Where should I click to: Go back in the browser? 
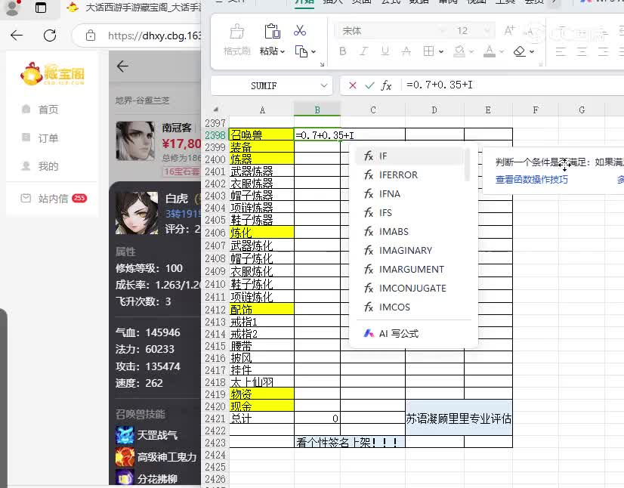(17, 36)
